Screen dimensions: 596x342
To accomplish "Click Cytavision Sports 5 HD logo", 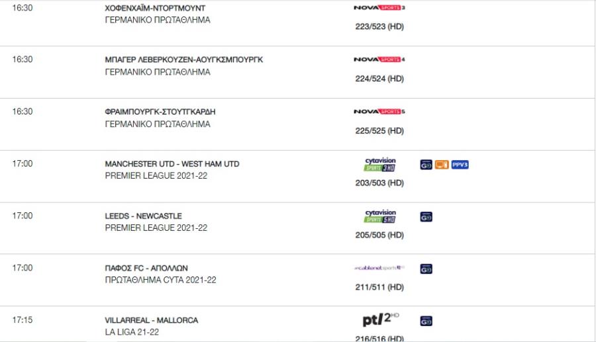I will tap(380, 216).
